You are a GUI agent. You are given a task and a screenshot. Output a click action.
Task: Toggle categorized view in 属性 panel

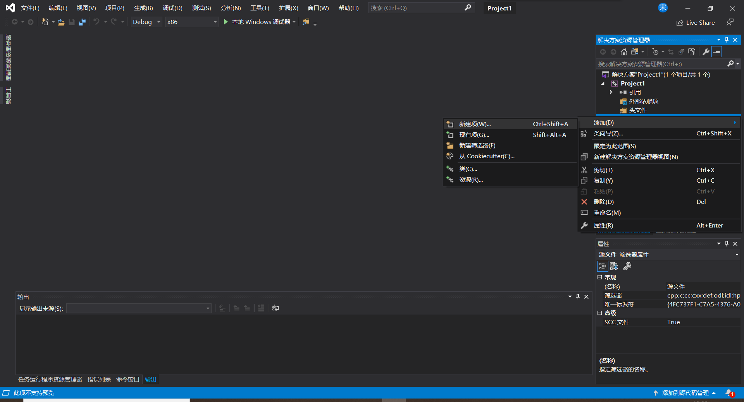(x=602, y=266)
